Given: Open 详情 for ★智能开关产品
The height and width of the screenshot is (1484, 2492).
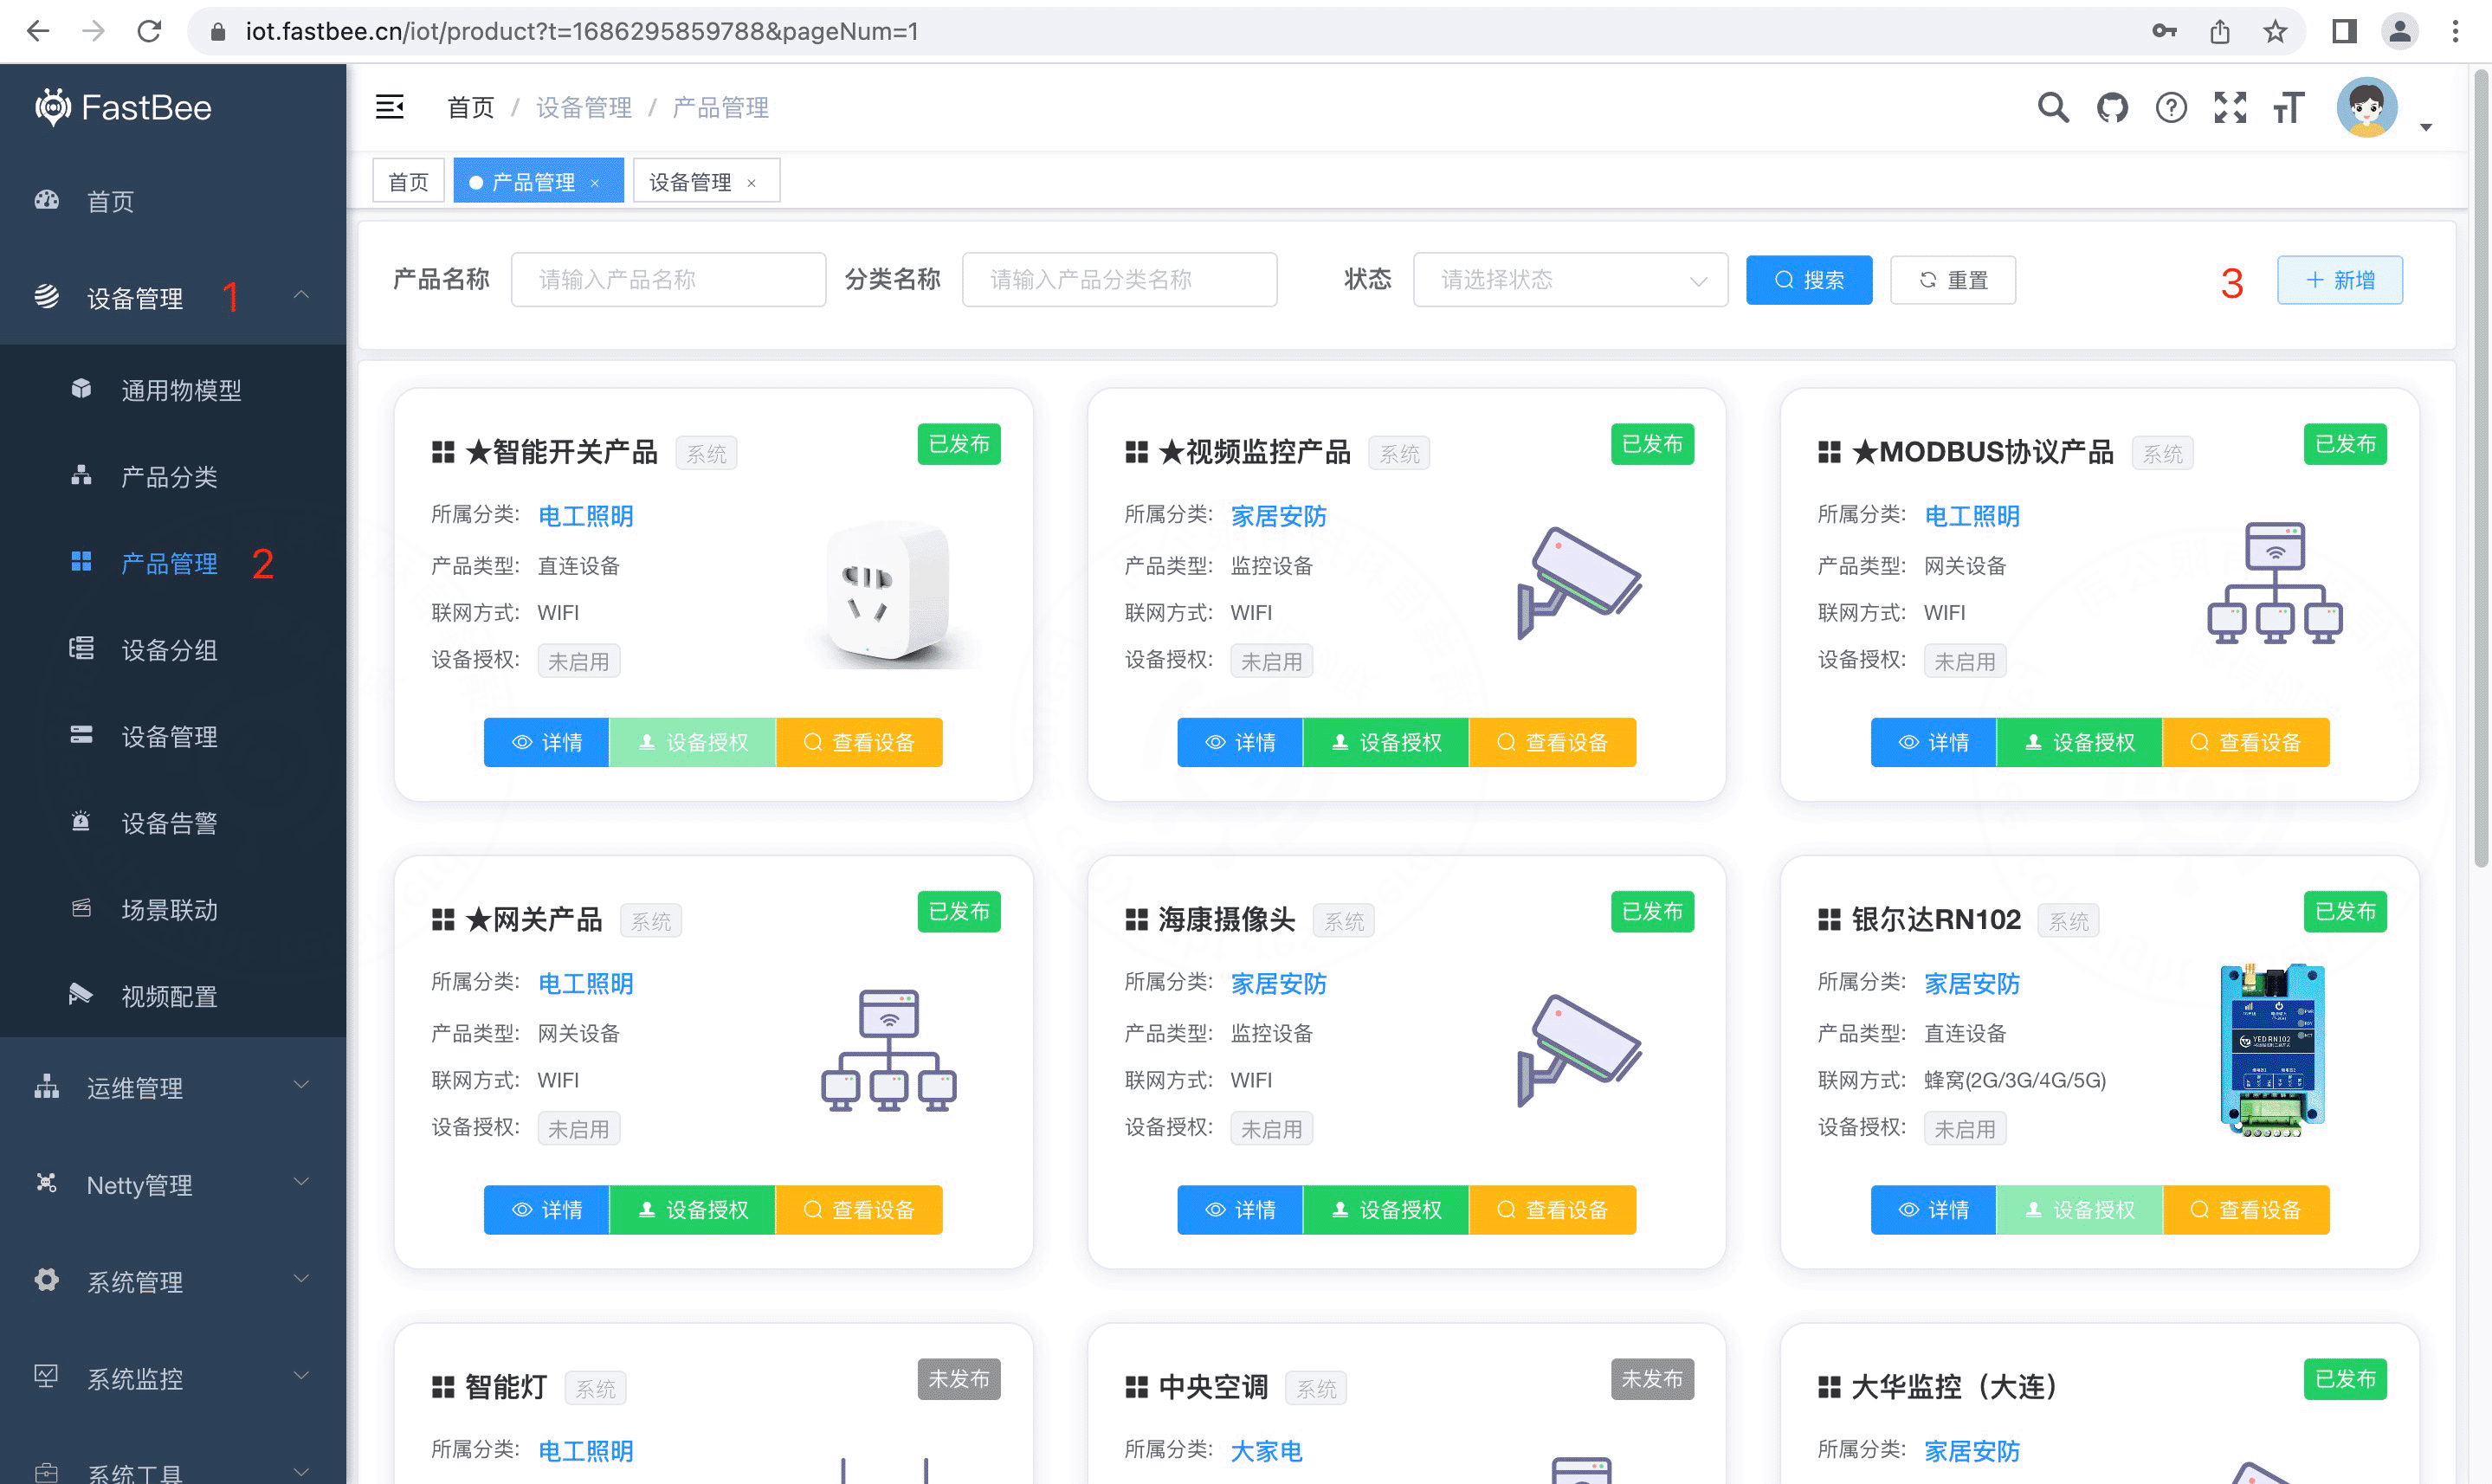Looking at the screenshot, I should [546, 742].
